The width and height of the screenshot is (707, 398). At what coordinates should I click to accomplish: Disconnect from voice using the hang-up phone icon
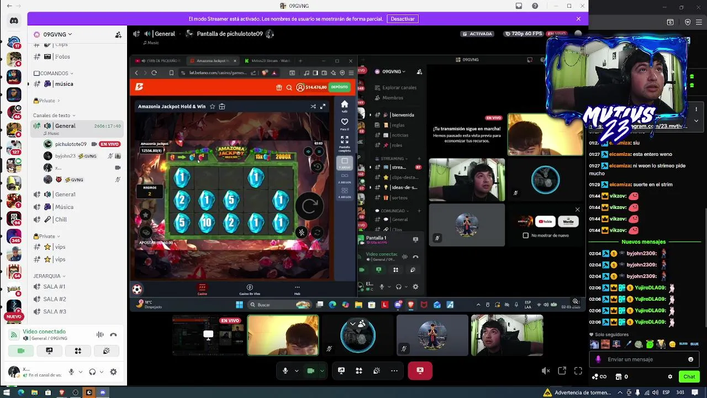113,334
